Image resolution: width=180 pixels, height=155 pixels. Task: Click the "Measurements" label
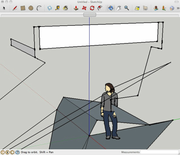(x=130, y=152)
